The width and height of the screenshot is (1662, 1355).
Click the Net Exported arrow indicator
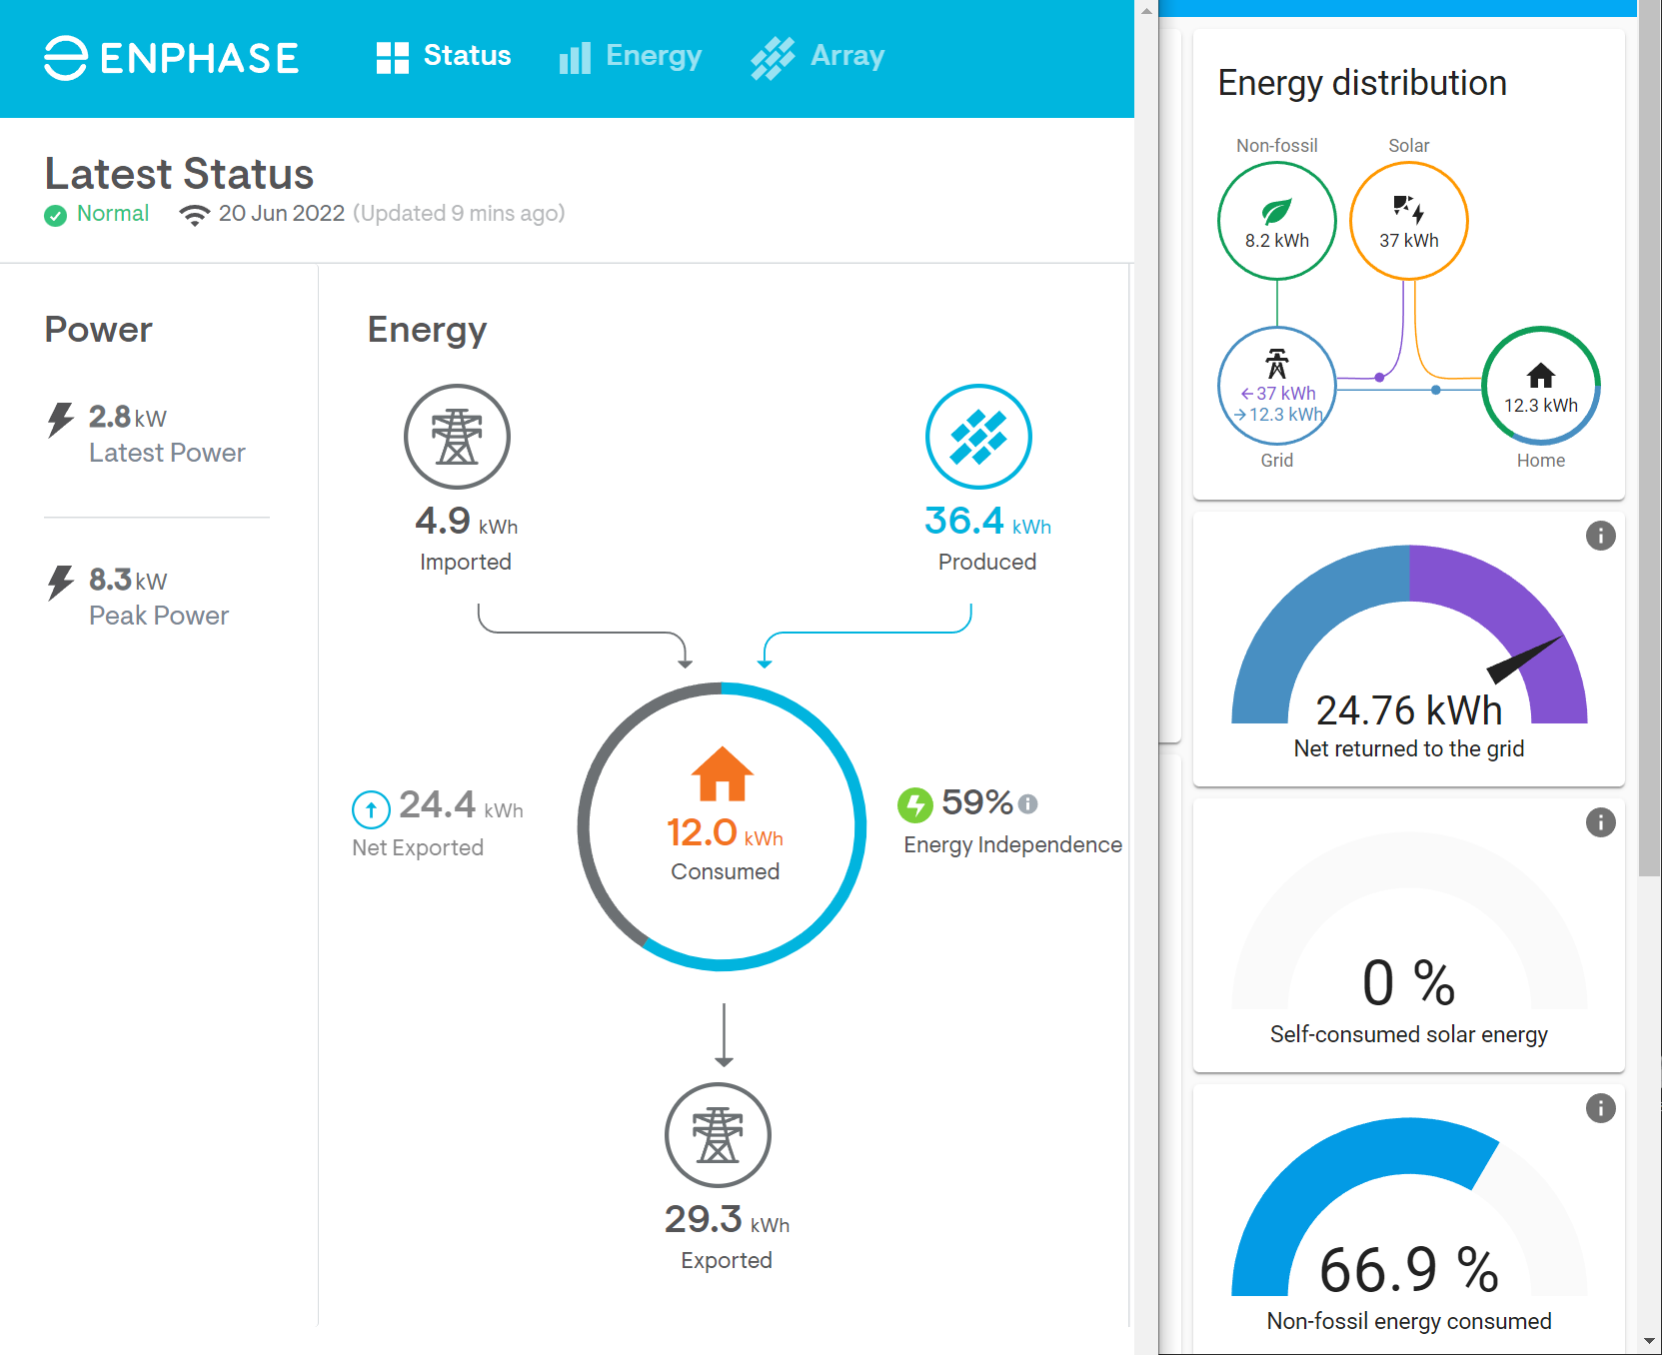(x=371, y=809)
